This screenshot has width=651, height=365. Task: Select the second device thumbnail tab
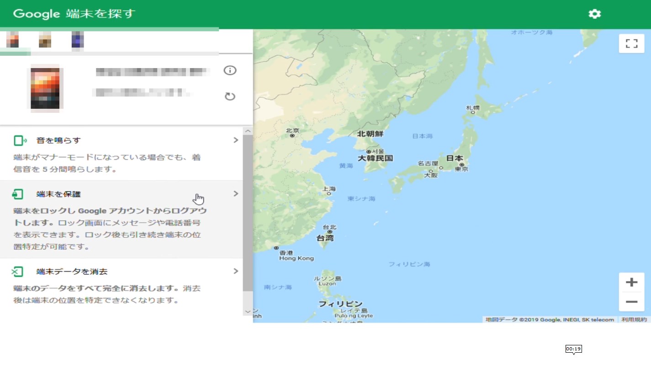45,40
